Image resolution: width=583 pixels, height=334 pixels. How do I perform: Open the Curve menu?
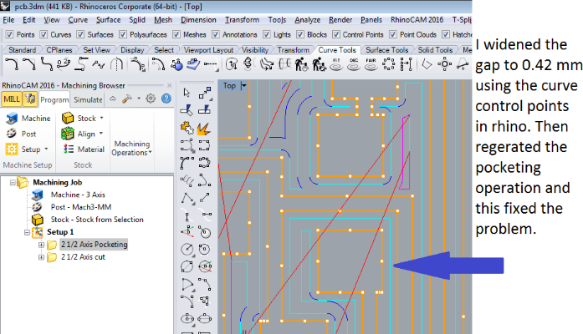click(78, 20)
